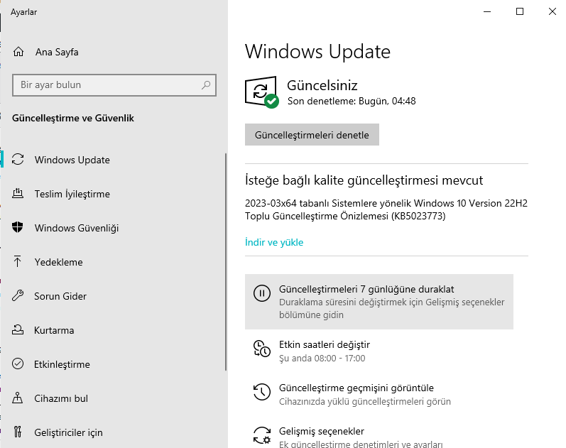
Task: Open Ana Sayfa label in sidebar
Action: pos(57,52)
